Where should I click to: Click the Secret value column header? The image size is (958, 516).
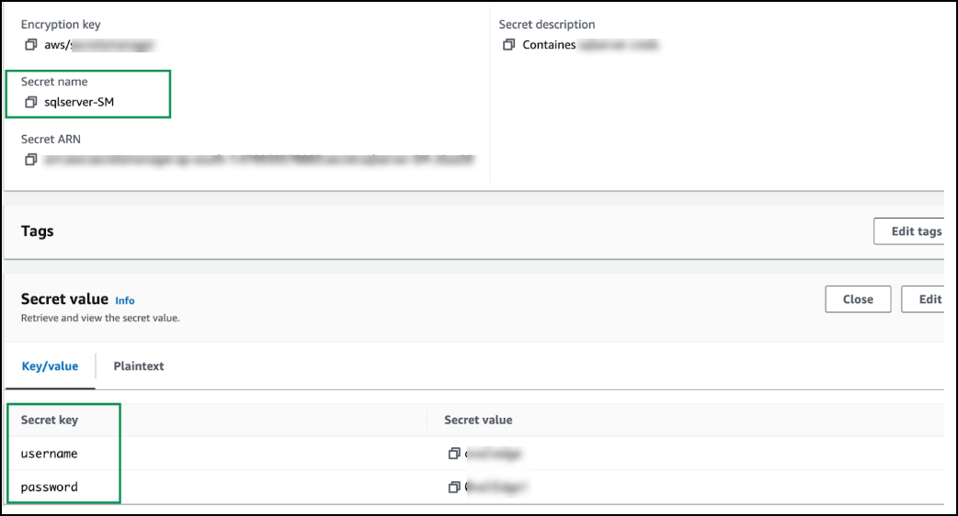coord(478,420)
